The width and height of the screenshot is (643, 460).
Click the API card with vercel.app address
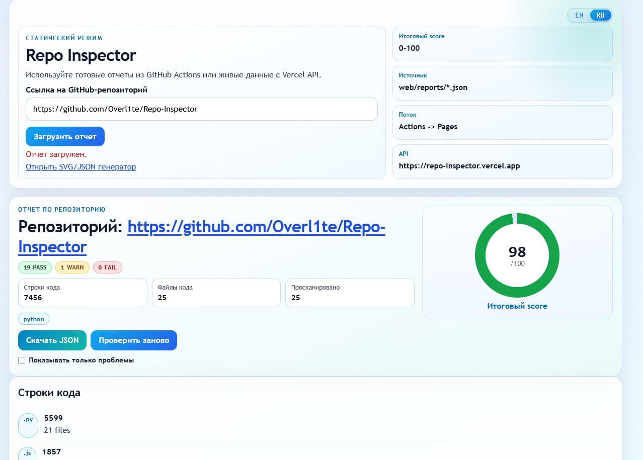coord(502,161)
